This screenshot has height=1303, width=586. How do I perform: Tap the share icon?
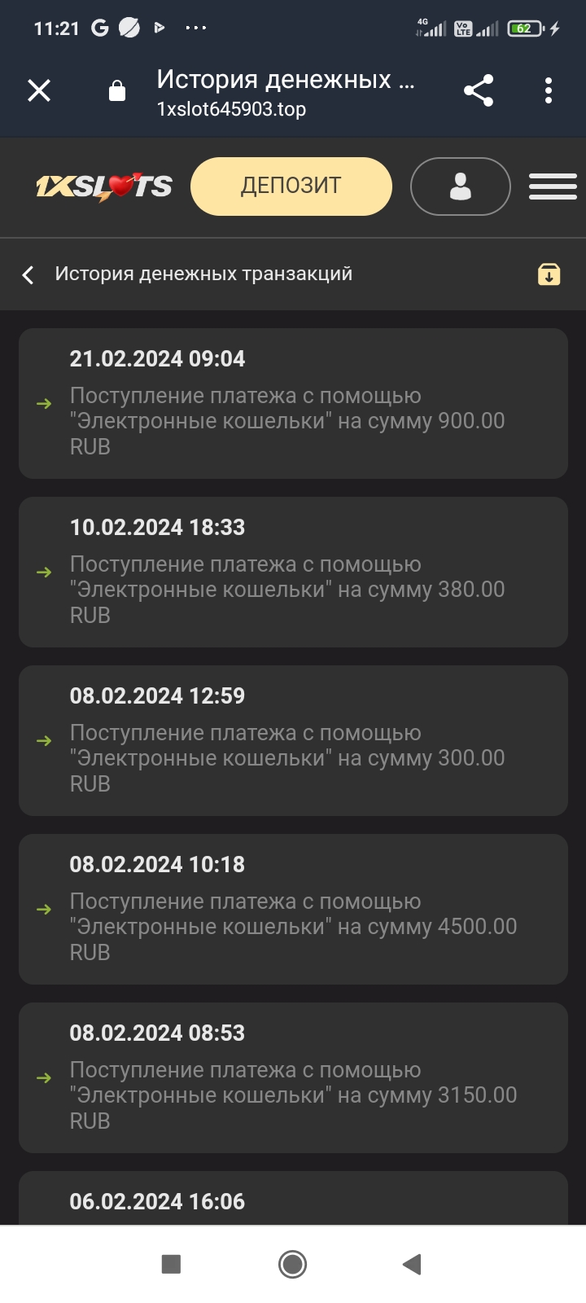tap(479, 90)
